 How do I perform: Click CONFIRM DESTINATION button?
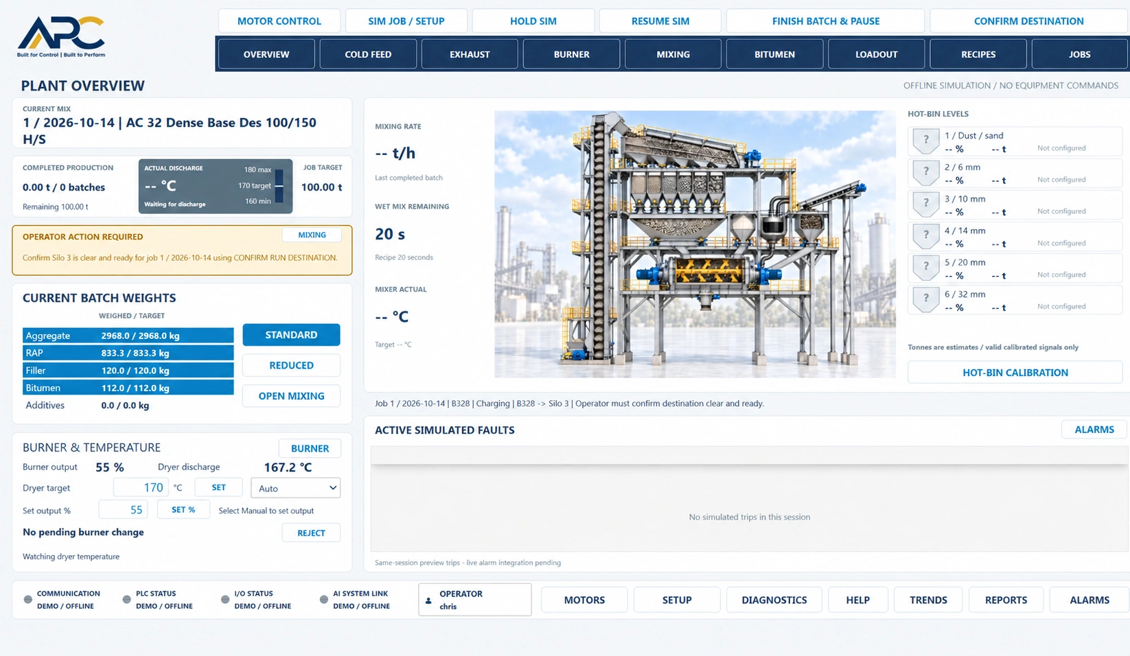1029,21
